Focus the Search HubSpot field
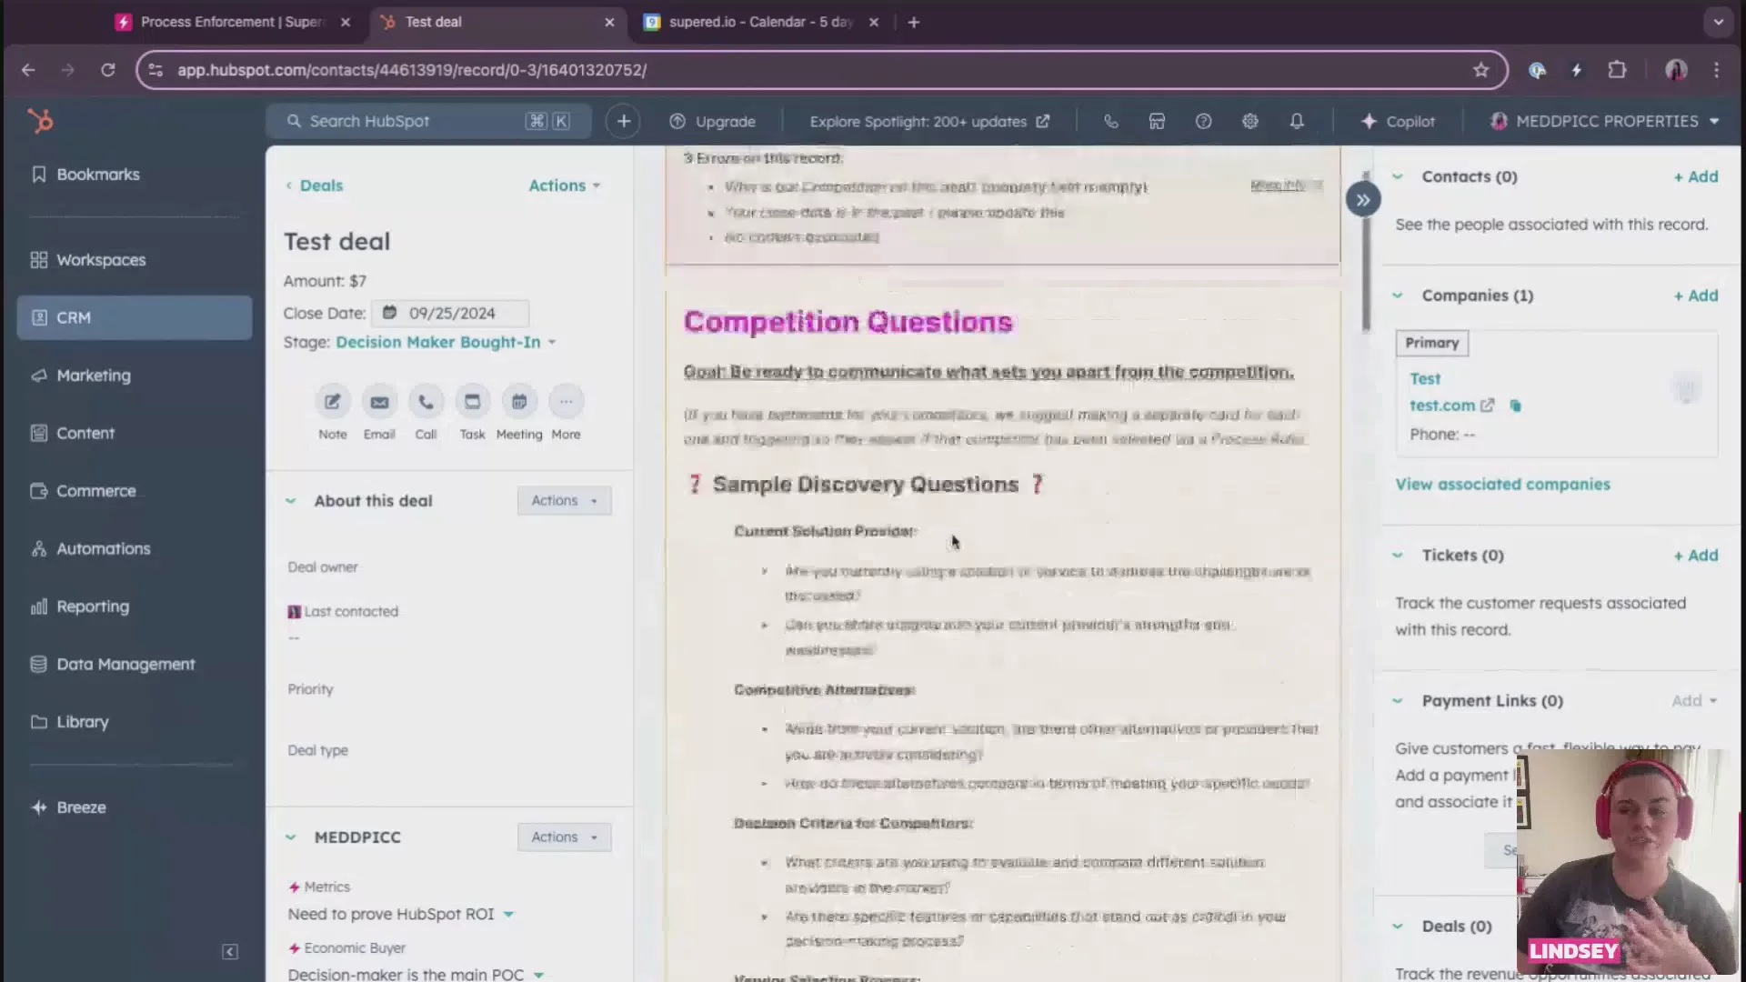Image resolution: width=1746 pixels, height=982 pixels. pos(428,121)
